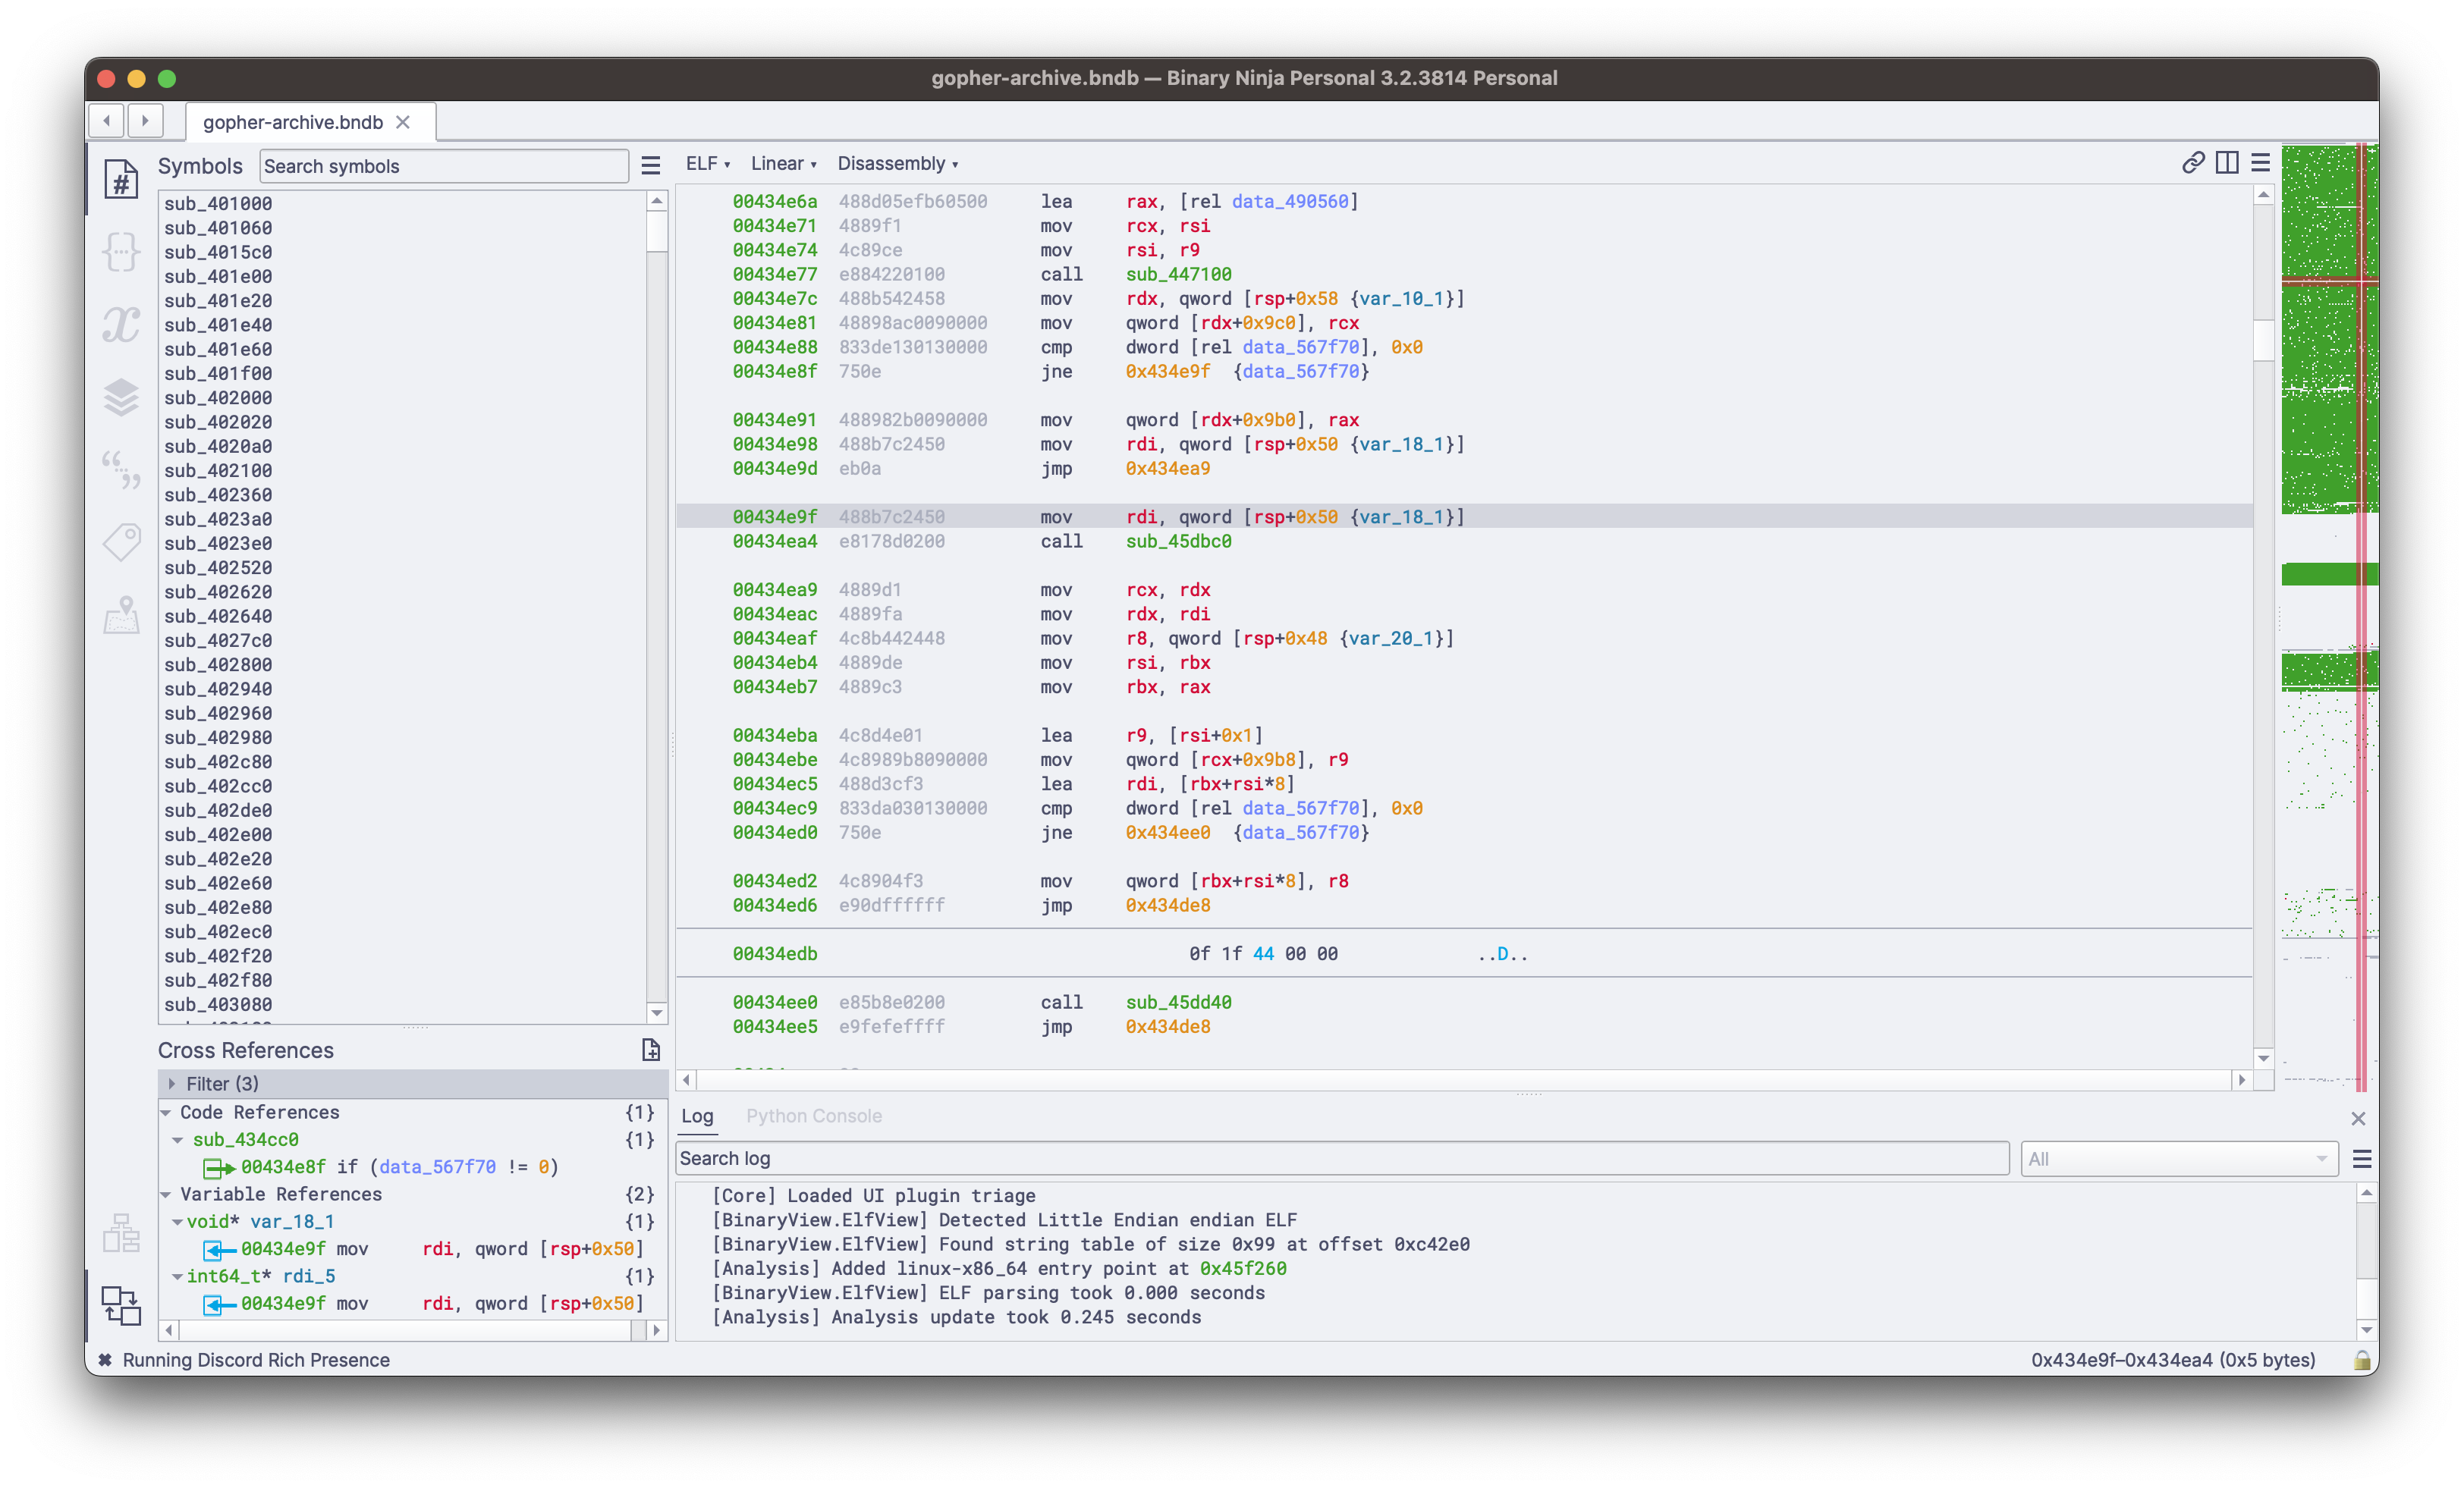Collapse the Code References tree node

click(166, 1112)
